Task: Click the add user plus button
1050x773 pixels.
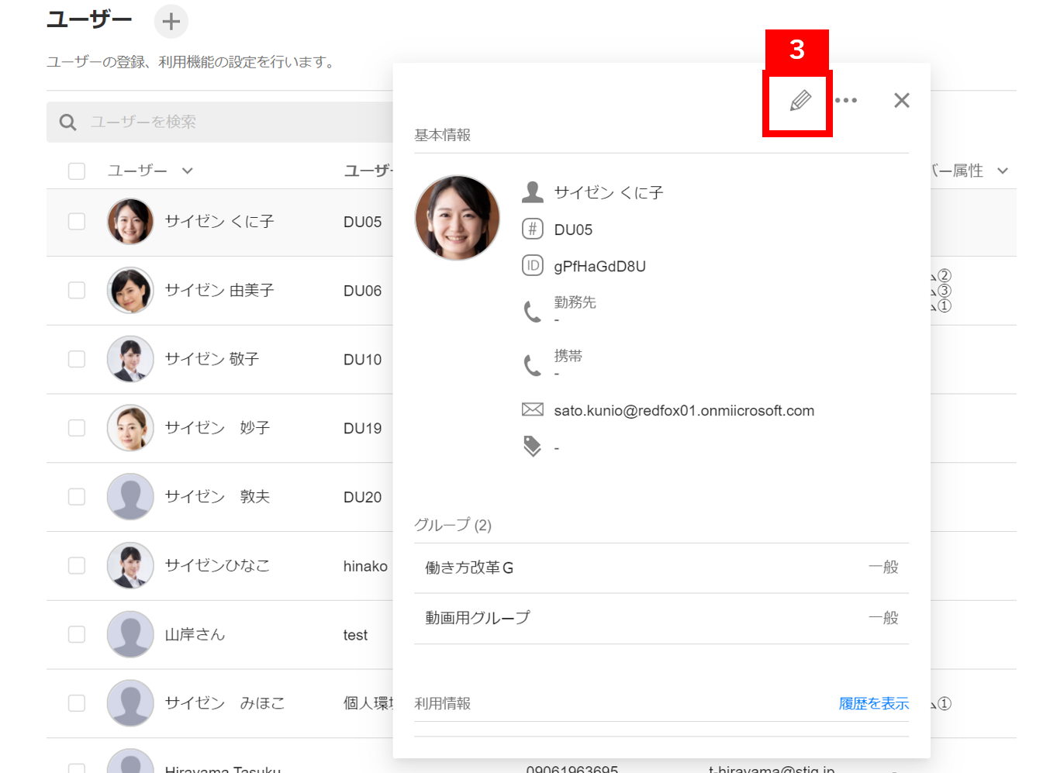Action: [171, 21]
